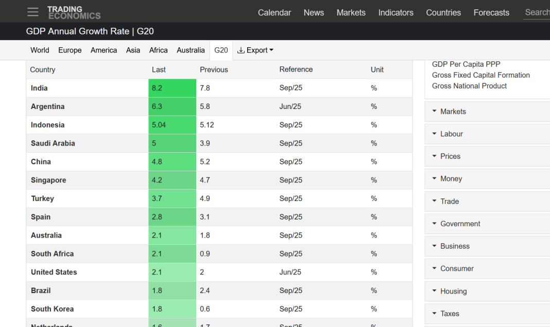Click into the Search field
550x327 pixels.
pyautogui.click(x=537, y=13)
